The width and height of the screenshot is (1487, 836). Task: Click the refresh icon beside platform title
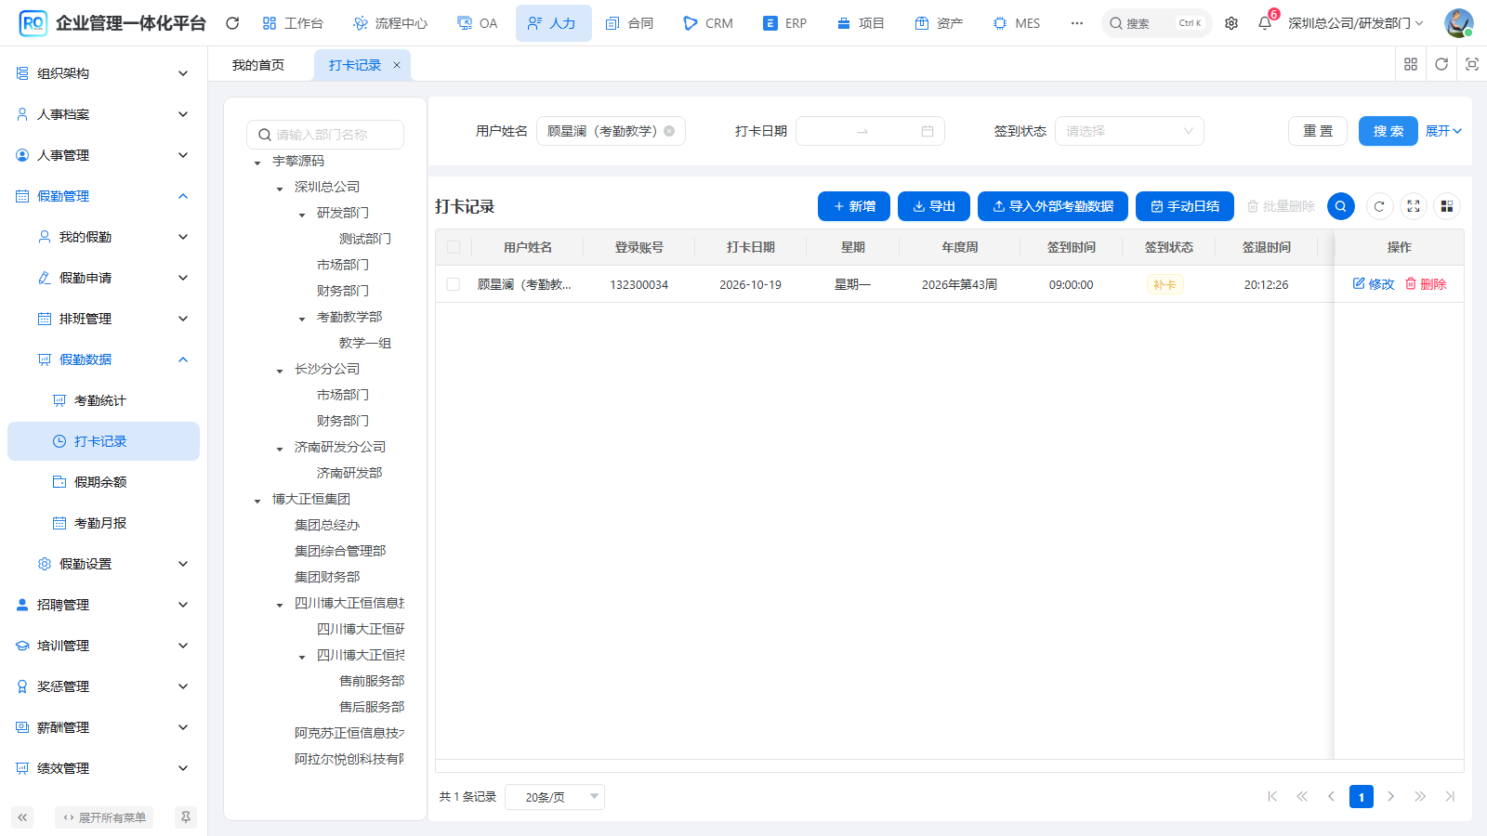pyautogui.click(x=232, y=23)
